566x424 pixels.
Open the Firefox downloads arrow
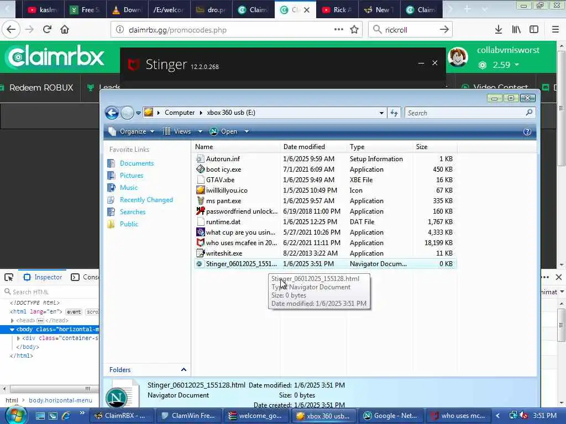499,30
